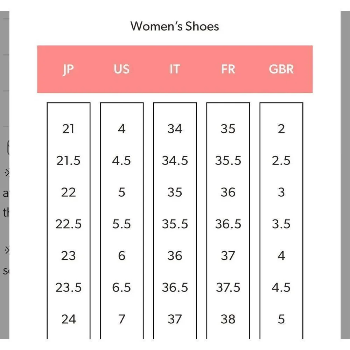Click the Women's Shoes title
Viewport: 350px width, 350px height.
(175, 26)
